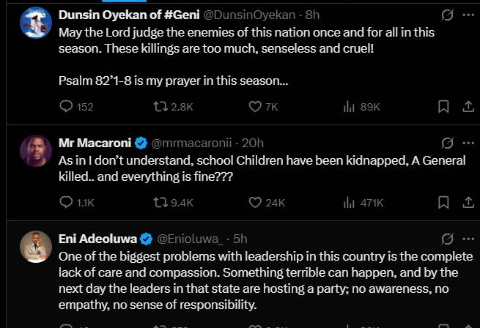The image size is (480, 328).
Task: Open more options for Mr Macaroni's tweet
Action: [x=468, y=142]
